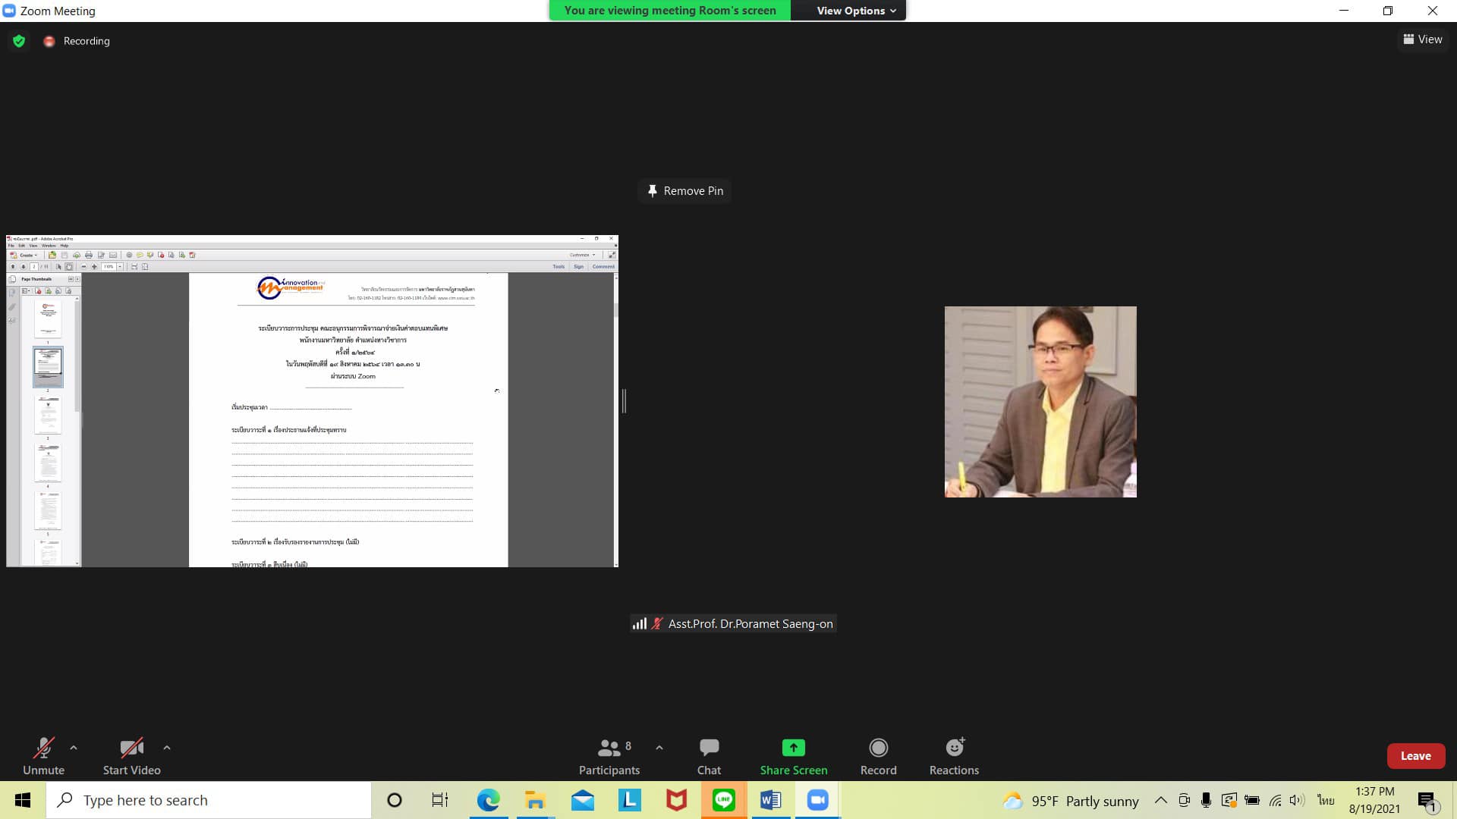The width and height of the screenshot is (1457, 819).
Task: Click the Windows search box
Action: click(x=209, y=800)
